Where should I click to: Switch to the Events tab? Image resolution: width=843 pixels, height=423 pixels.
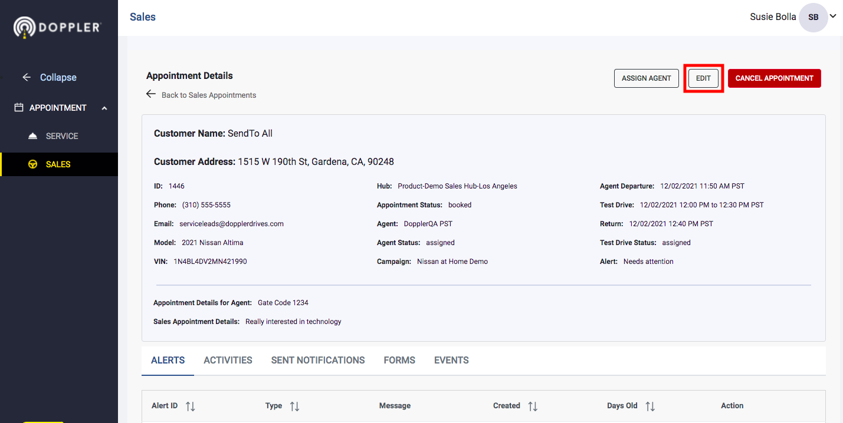[x=451, y=360]
